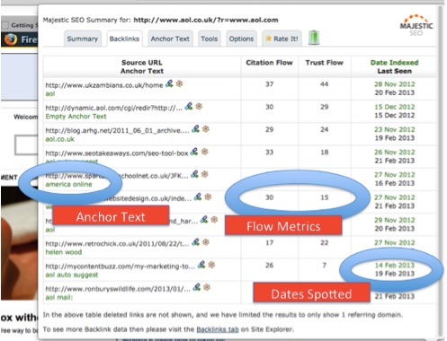Click link icon beside blog.arhg.net URL
This screenshot has width=447, height=341.
tap(195, 129)
